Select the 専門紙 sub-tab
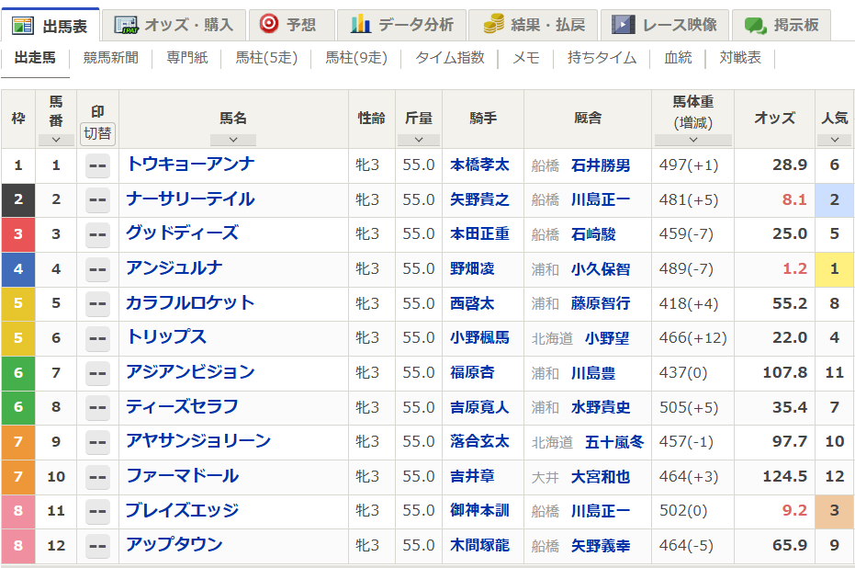Viewport: 855px width, 568px height. tap(187, 58)
